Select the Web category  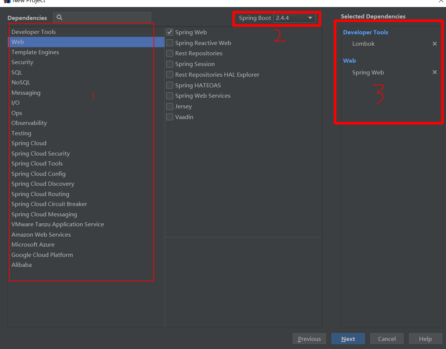[x=86, y=42]
